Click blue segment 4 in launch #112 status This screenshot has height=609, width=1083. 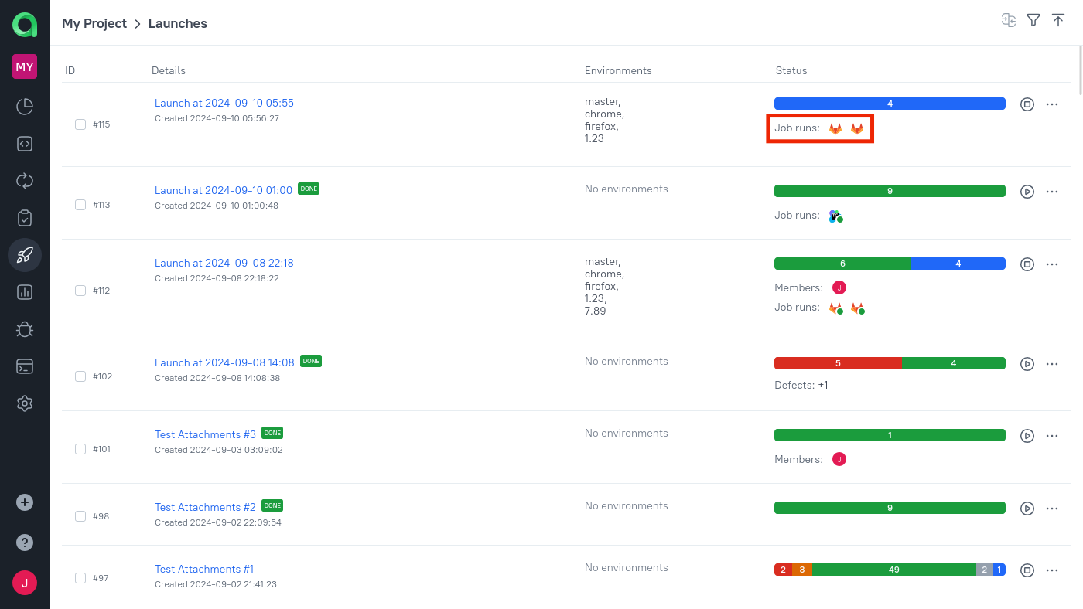[x=958, y=264]
